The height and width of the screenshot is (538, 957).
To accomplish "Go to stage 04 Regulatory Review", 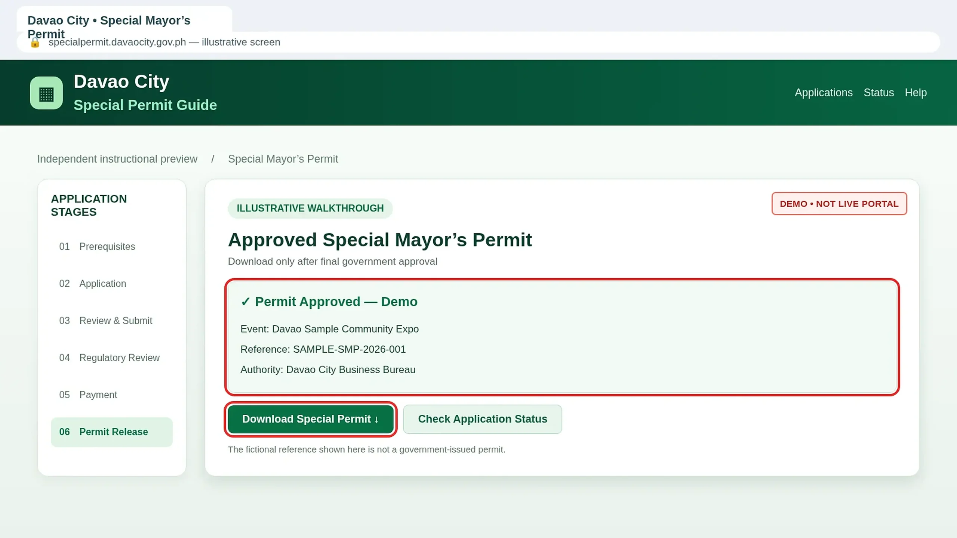I will coord(112,358).
